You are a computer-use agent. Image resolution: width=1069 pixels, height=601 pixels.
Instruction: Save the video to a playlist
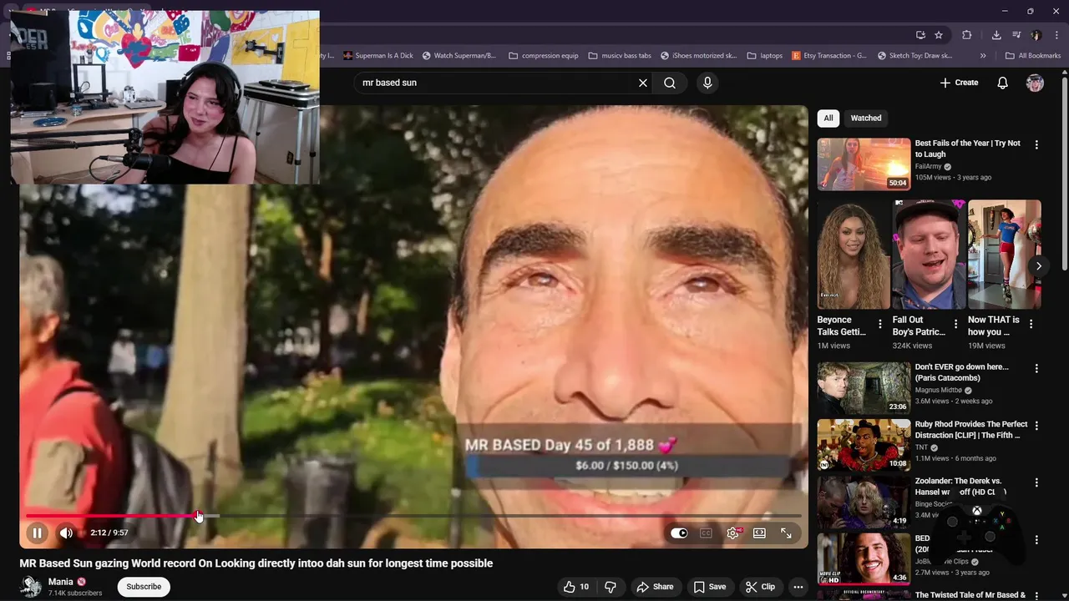tap(710, 587)
